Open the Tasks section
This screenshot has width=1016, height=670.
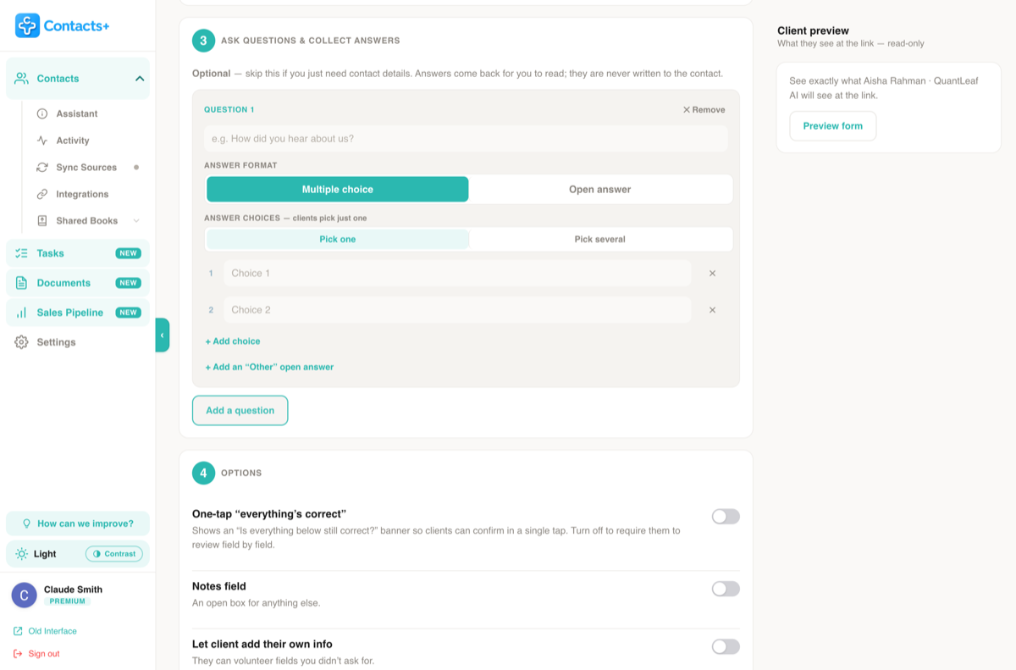click(78, 253)
